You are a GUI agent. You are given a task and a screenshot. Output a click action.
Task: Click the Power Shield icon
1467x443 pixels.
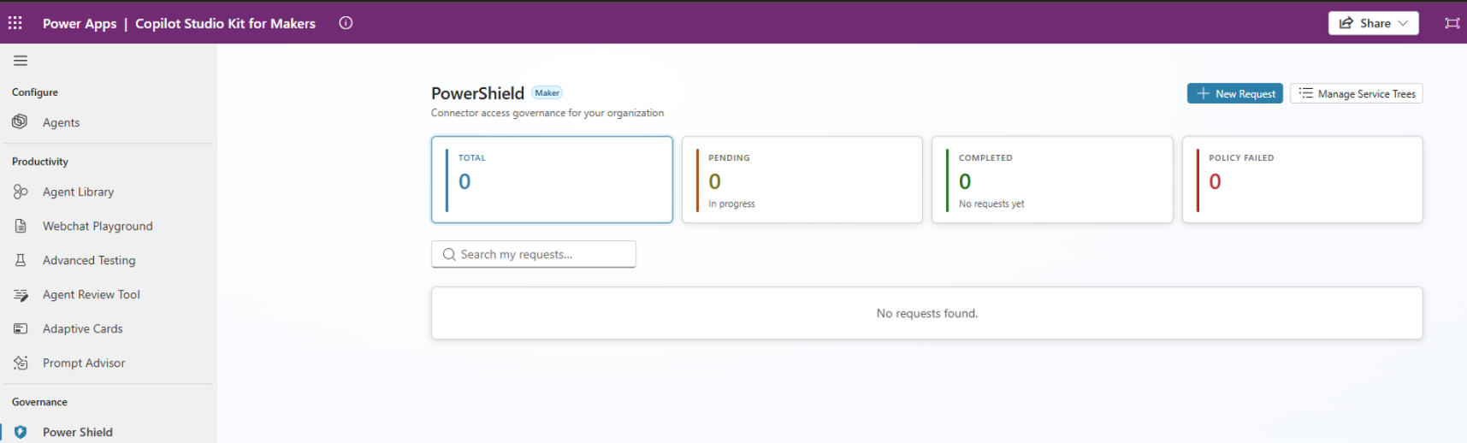point(21,432)
